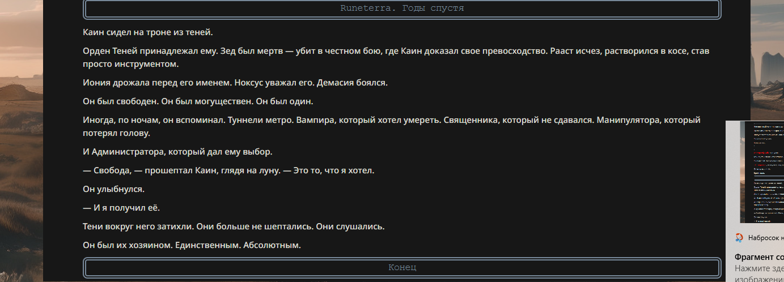Click the 'Конец' footer box
Screen dimensions: 784x282
coord(402,267)
